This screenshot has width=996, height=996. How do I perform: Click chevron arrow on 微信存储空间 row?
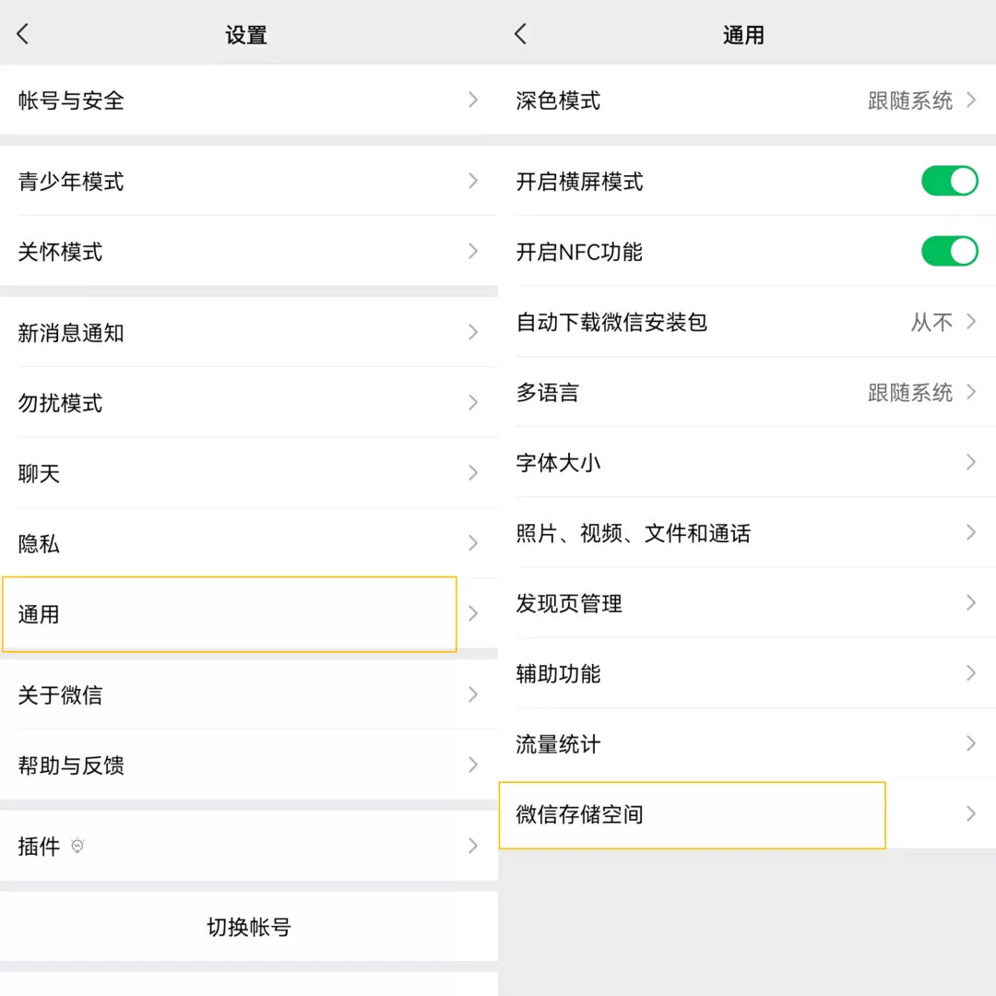[x=970, y=813]
